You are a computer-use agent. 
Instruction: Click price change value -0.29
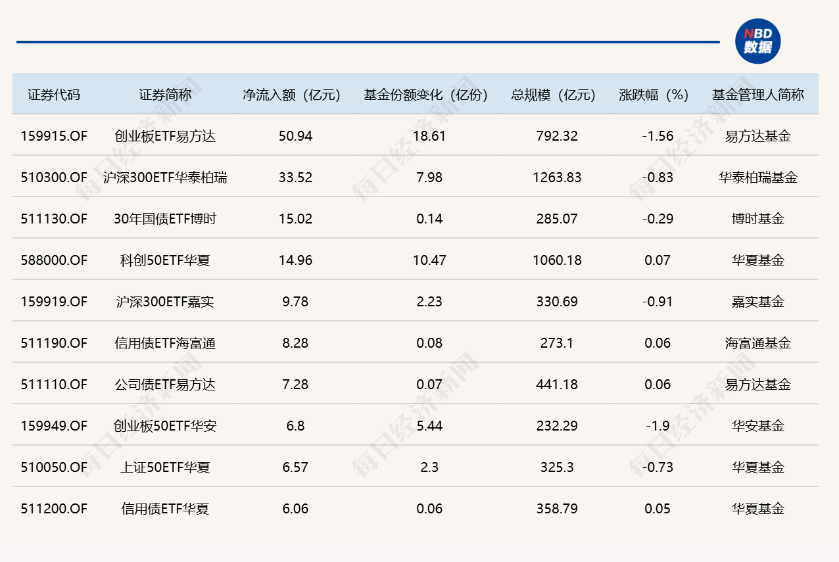[658, 219]
